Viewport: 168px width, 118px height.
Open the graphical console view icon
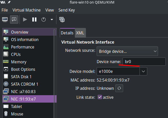[x=5, y=19]
